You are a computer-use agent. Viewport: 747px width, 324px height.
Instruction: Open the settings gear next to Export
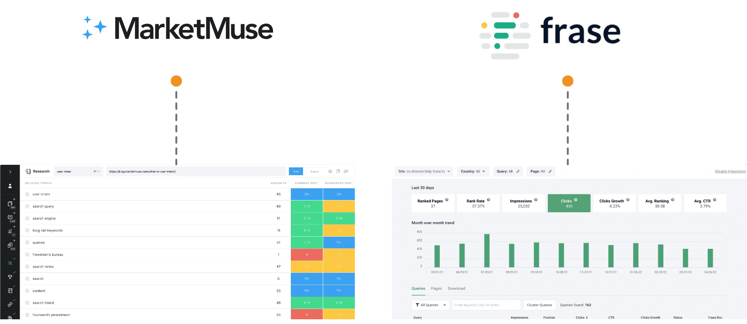[330, 171]
